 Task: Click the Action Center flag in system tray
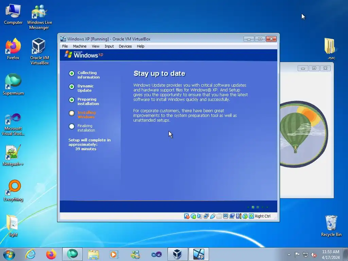point(297,254)
